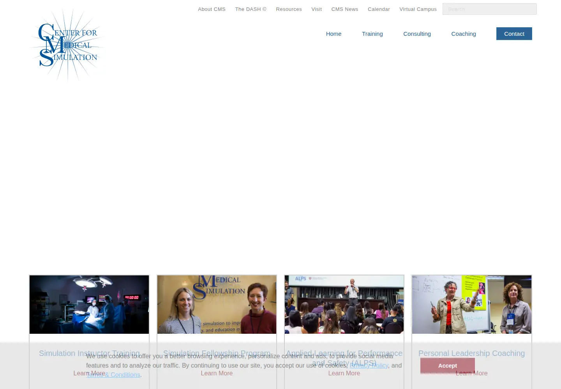This screenshot has height=389, width=561.
Task: Go to the Resources menu item
Action: click(289, 9)
